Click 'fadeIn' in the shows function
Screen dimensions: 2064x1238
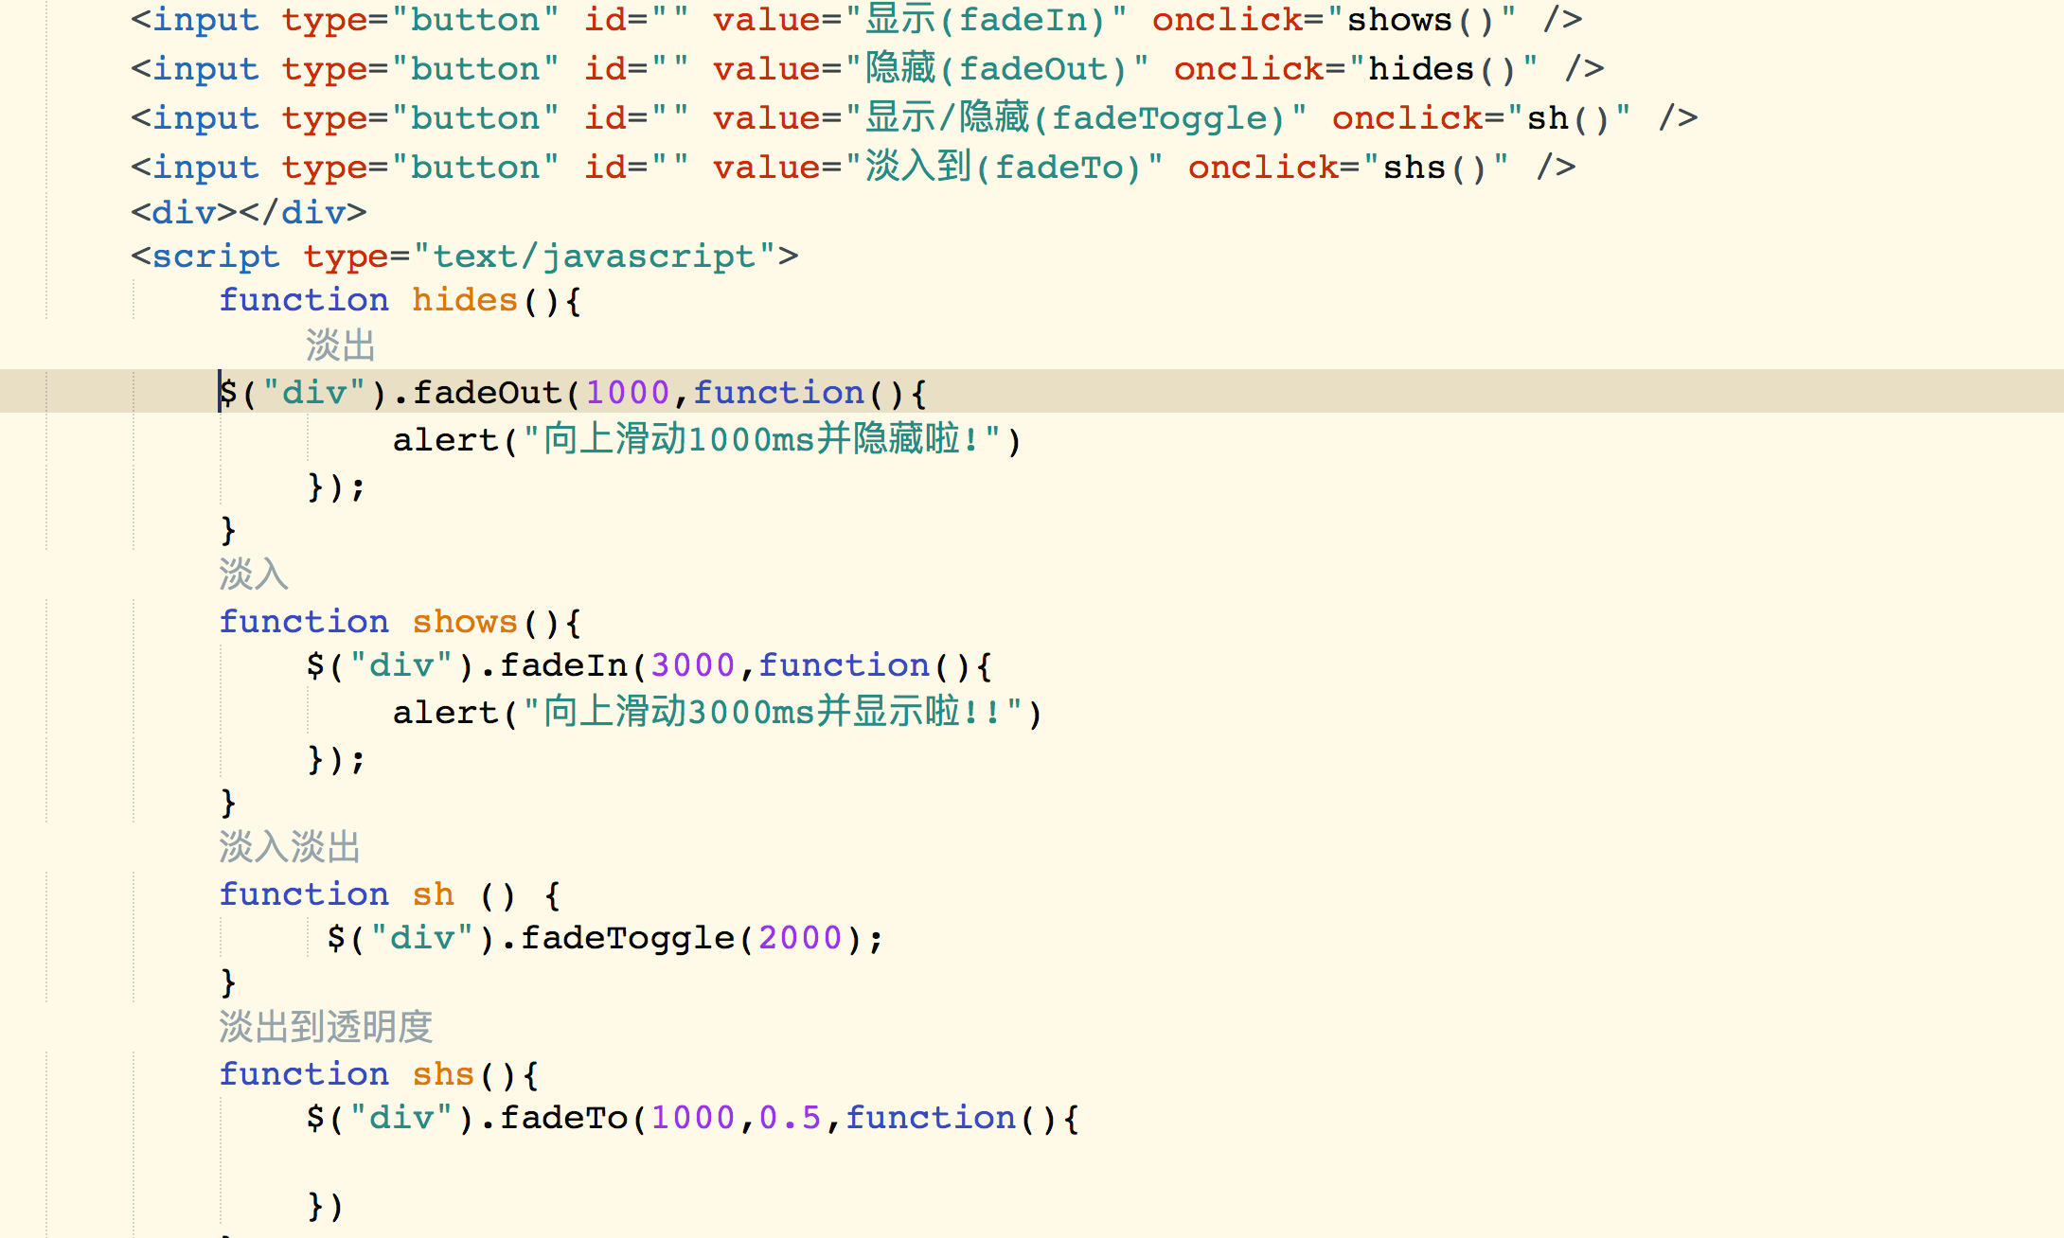coord(563,665)
